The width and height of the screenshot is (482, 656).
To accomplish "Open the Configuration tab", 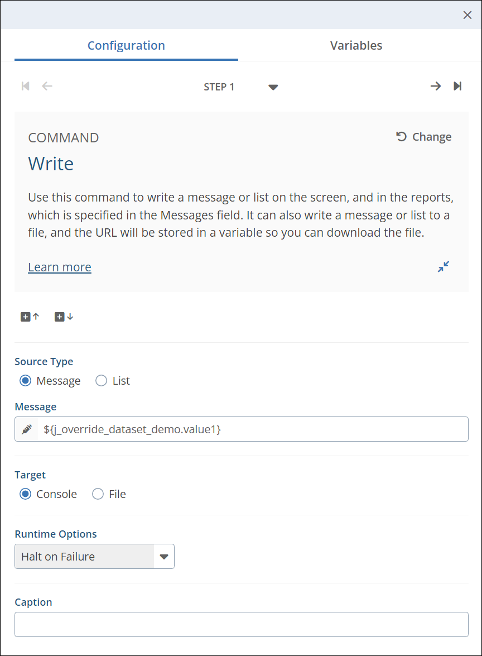I will pos(126,46).
